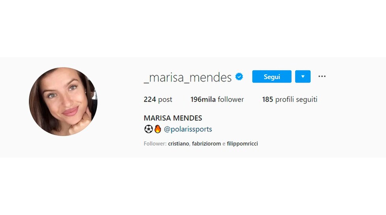View the 196mila follower list
Image resolution: width=386 pixels, height=215 pixels.
tap(217, 99)
